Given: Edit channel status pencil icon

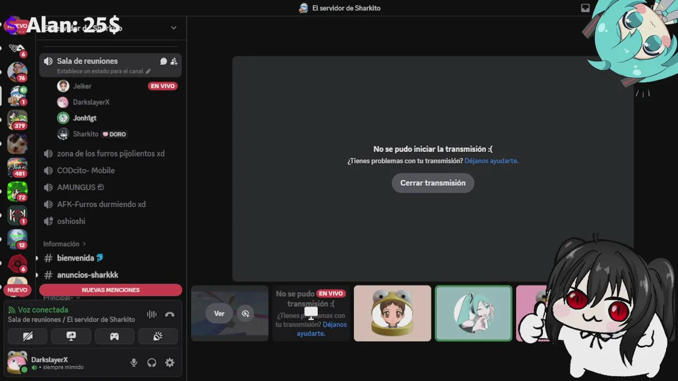Looking at the screenshot, I should click(148, 71).
